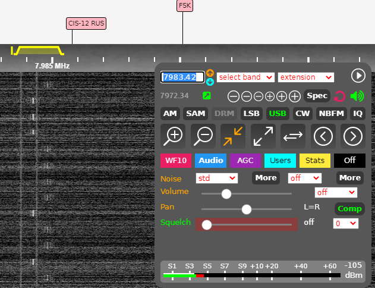Click the cyan down-arrow frequency step icon
375x288 pixels.
[x=210, y=82]
